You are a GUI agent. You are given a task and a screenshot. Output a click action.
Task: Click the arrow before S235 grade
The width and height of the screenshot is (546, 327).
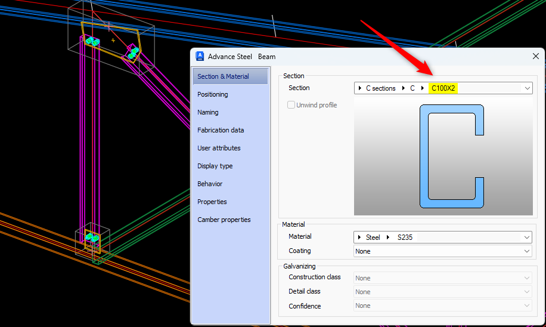388,237
